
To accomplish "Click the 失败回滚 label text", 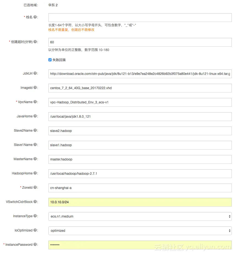I will 59,60.
